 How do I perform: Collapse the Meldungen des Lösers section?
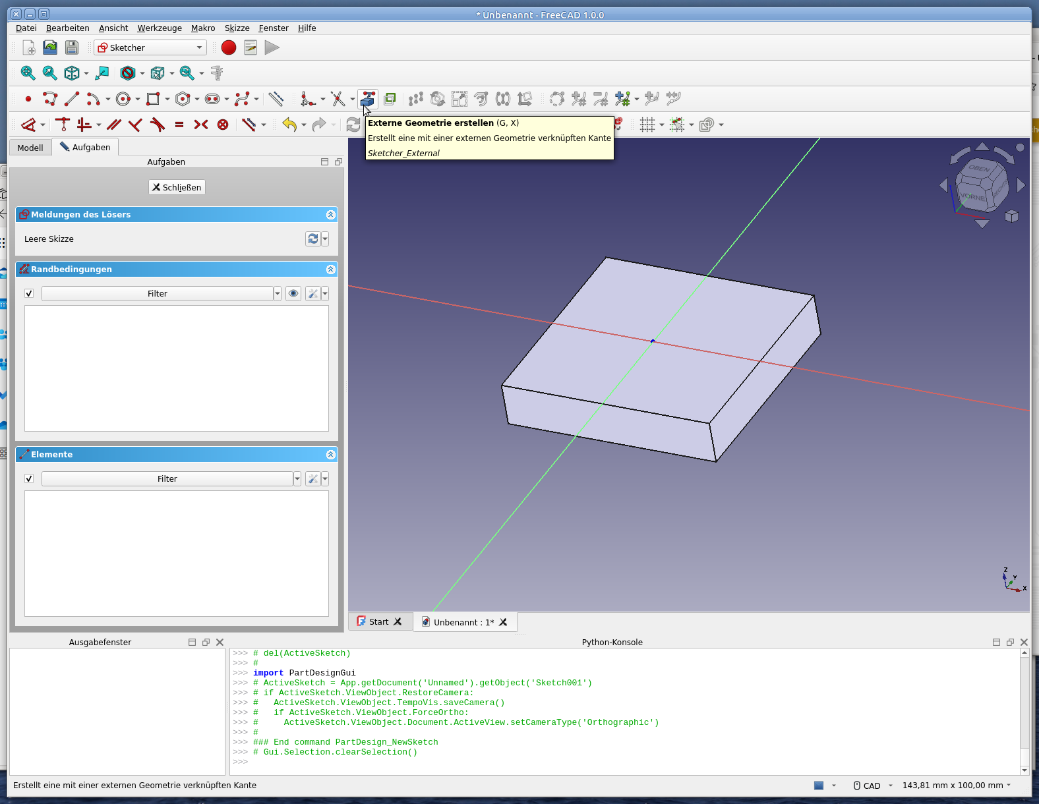(331, 215)
